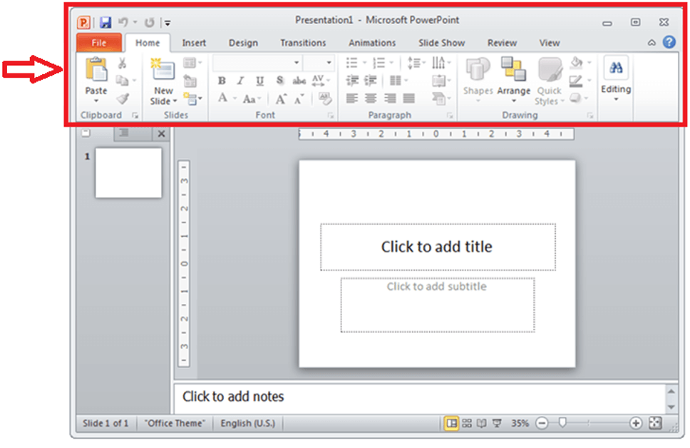This screenshot has width=690, height=448.
Task: Switch to the Insert tab
Action: [194, 43]
